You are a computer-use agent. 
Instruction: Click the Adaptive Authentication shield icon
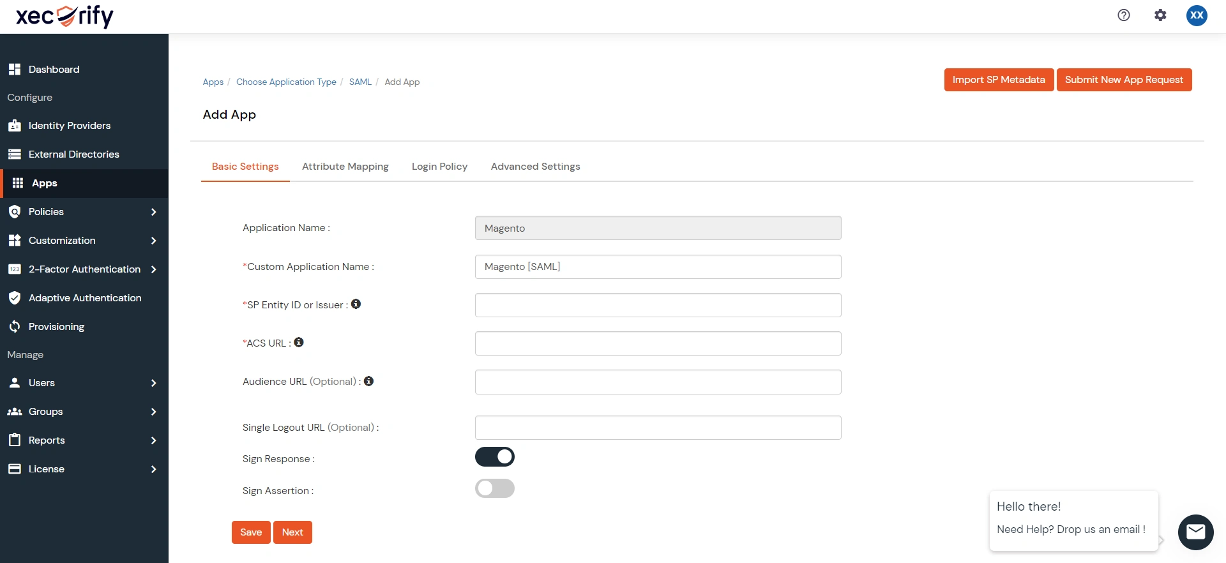[x=15, y=298]
